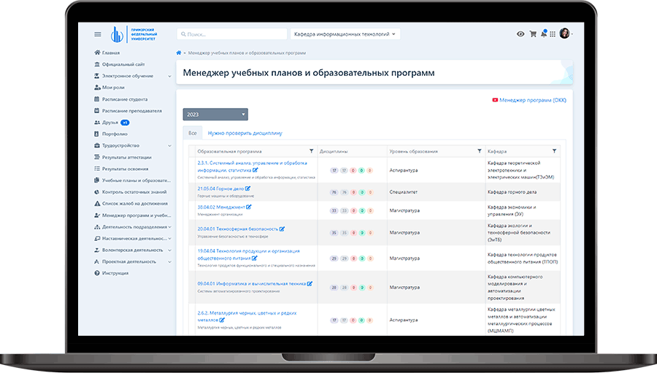Filter the 'Кафедра' column

pyautogui.click(x=554, y=151)
